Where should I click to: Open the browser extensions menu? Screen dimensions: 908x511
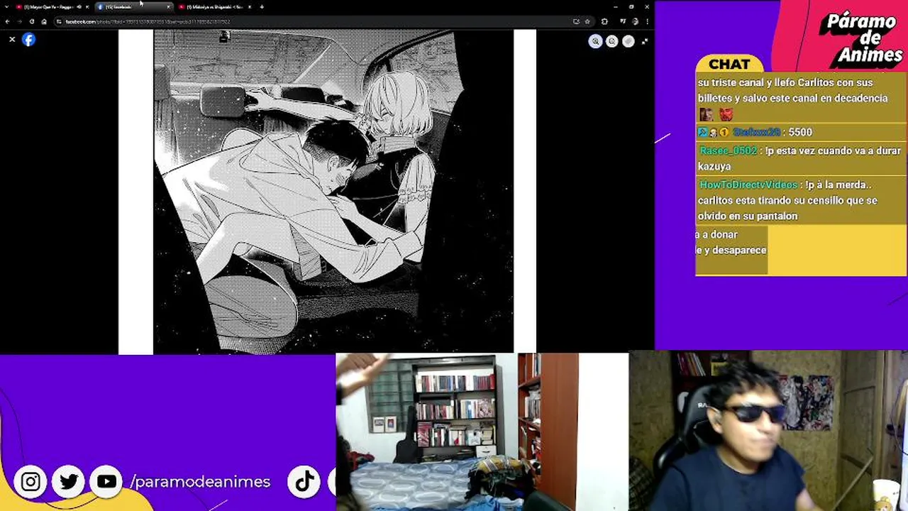[x=604, y=21]
